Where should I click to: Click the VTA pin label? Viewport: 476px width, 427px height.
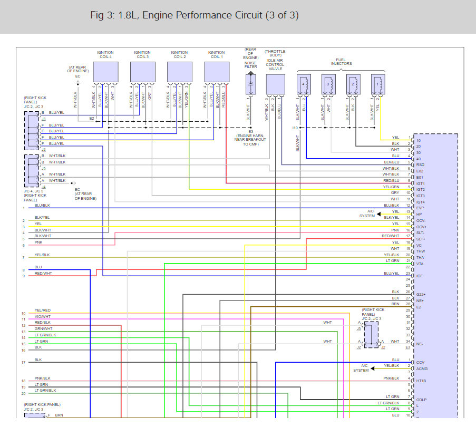click(x=420, y=264)
